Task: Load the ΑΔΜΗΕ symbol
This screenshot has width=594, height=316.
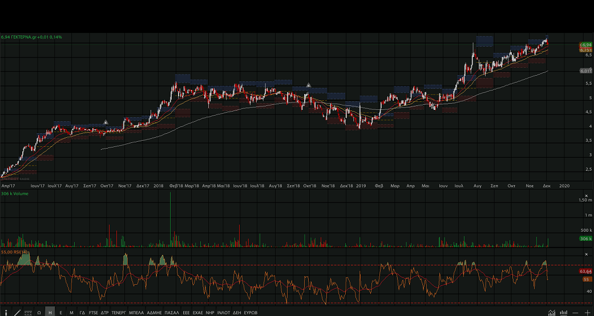Action: [x=154, y=313]
